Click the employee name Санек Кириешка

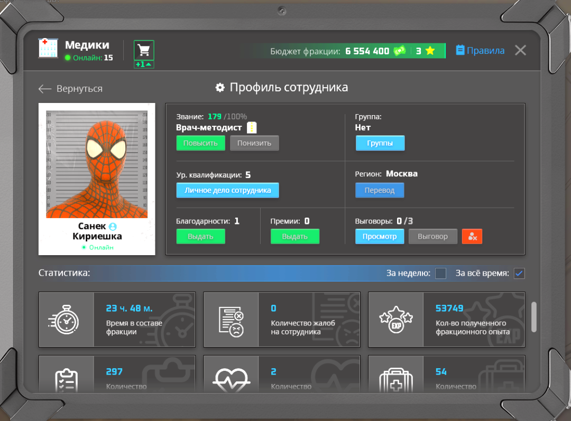[x=97, y=231]
